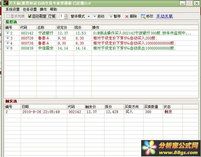The image size is (201, 157).
Task: Click the 自动卖出10000000000股 operation text
Action: click(134, 48)
